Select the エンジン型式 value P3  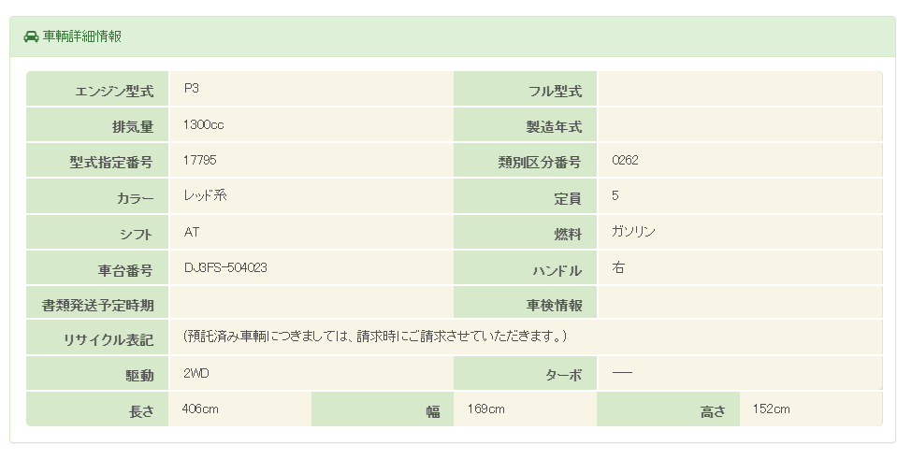[192, 89]
